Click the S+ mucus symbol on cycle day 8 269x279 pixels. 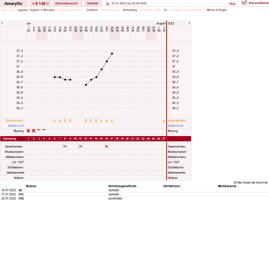[65, 120]
